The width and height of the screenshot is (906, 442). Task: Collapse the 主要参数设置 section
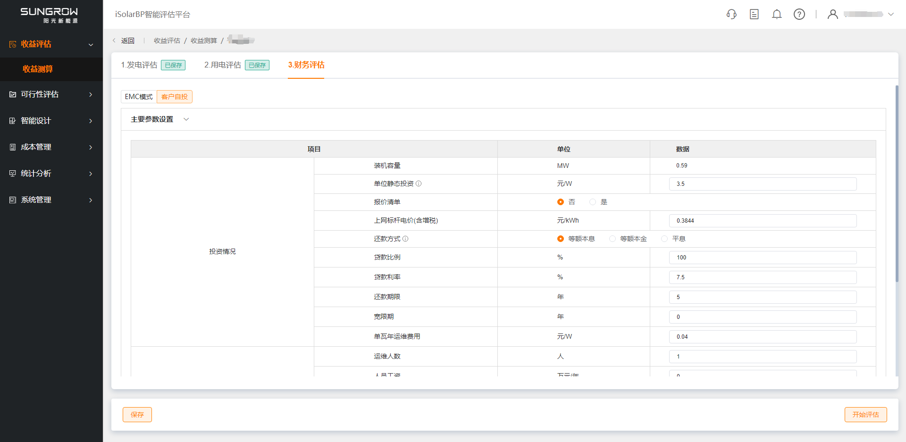(186, 119)
